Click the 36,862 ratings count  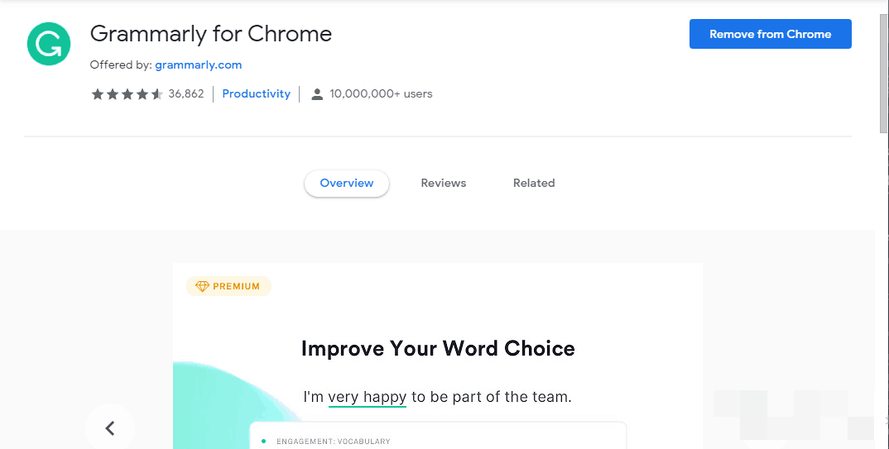coord(186,93)
